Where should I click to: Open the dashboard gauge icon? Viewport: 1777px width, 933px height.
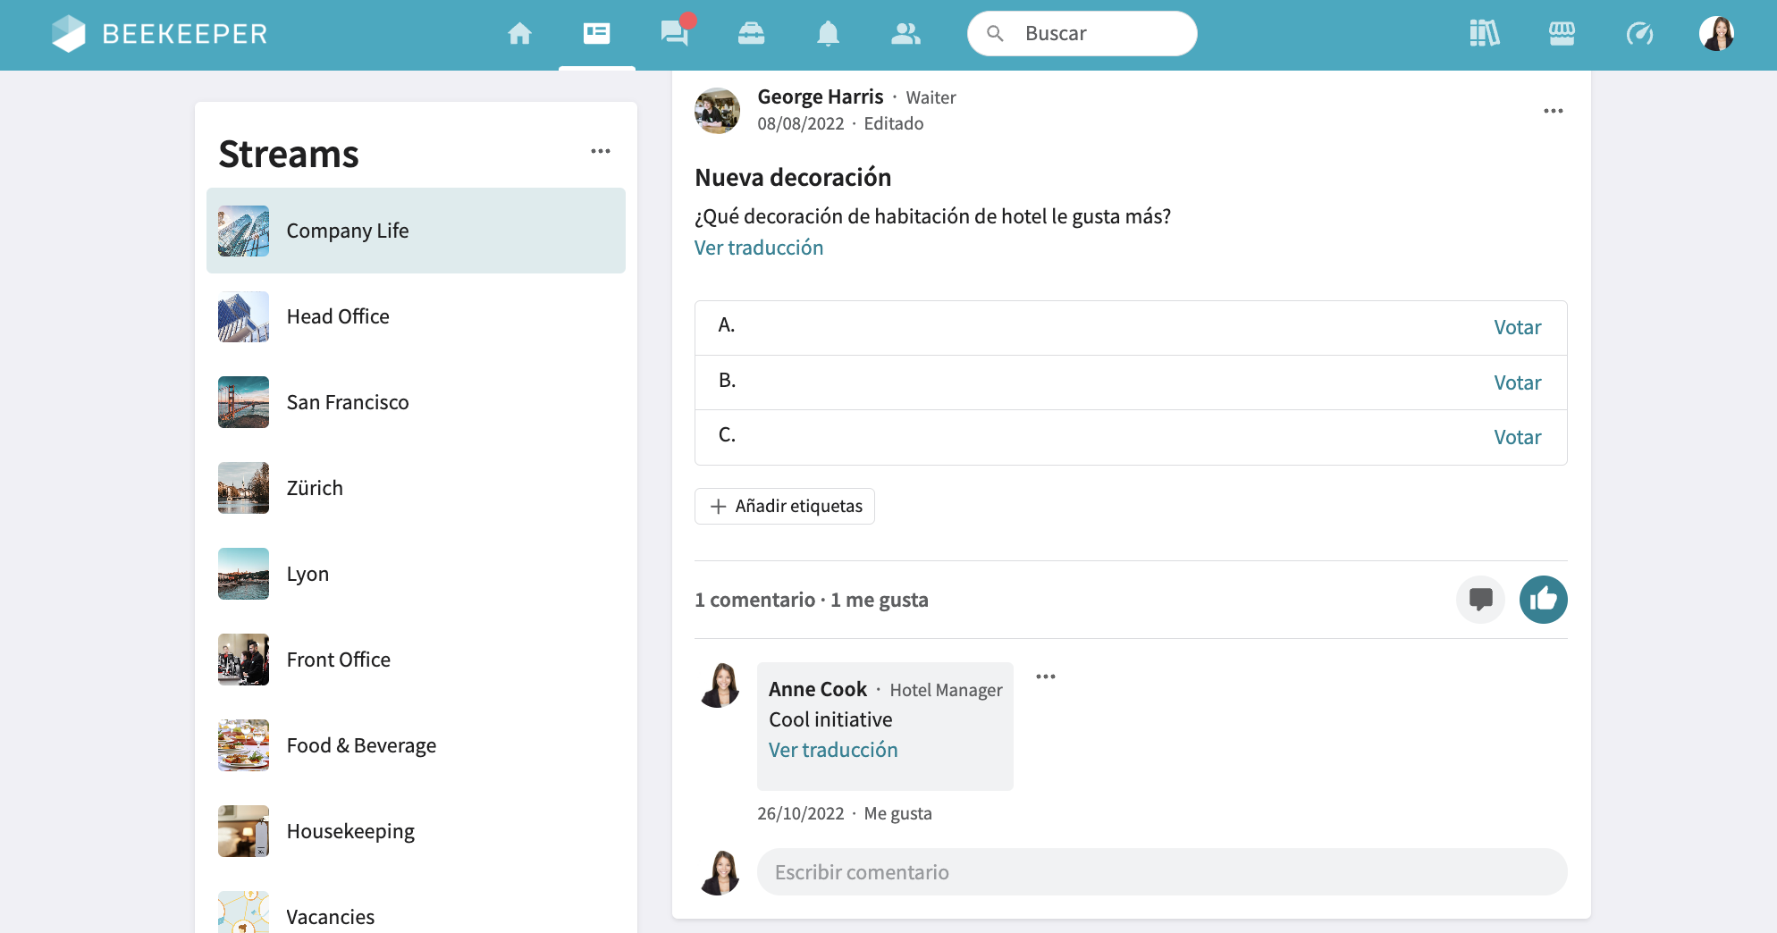point(1638,34)
